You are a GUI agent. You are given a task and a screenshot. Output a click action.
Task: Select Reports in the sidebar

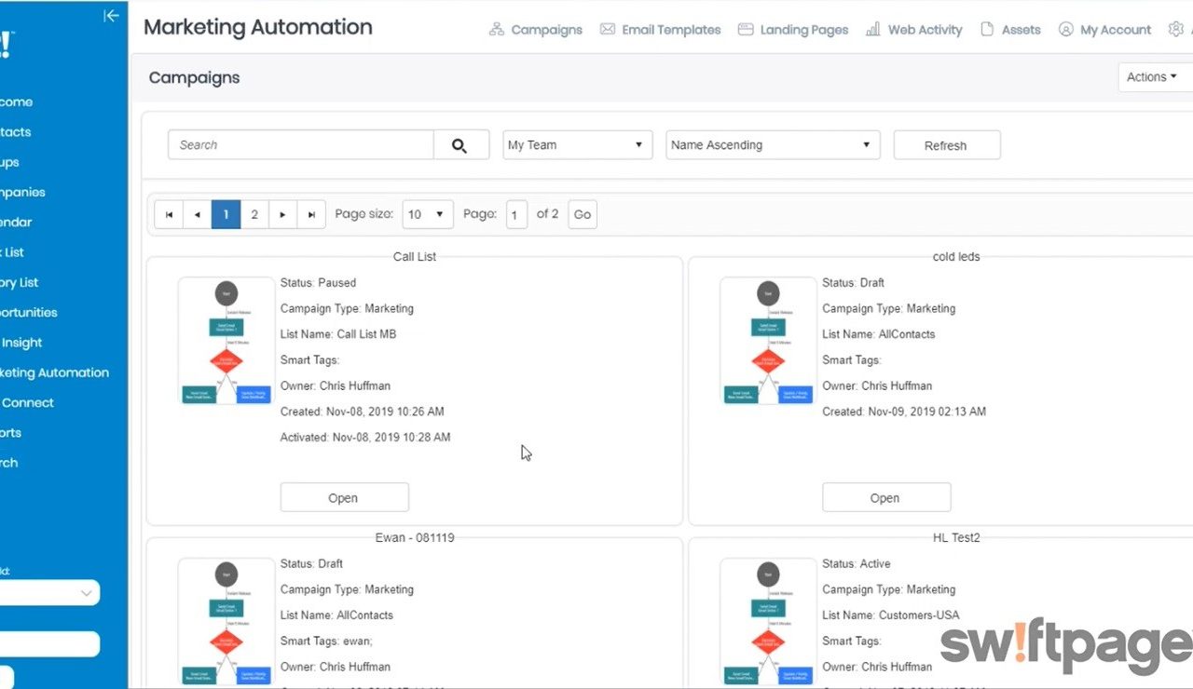(10, 432)
